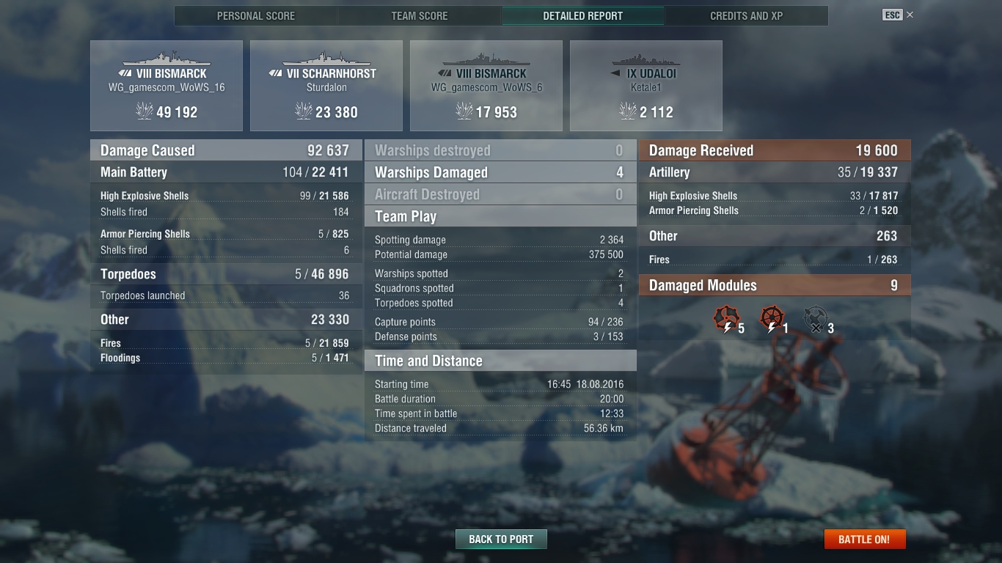1002x563 pixels.
Task: Click the Scharnhorst ship silhouette icon
Action: pos(326,59)
